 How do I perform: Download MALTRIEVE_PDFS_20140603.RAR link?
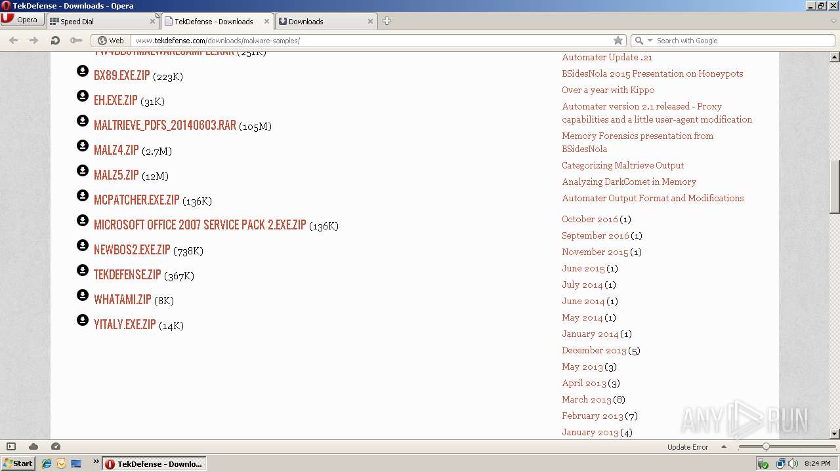(165, 125)
